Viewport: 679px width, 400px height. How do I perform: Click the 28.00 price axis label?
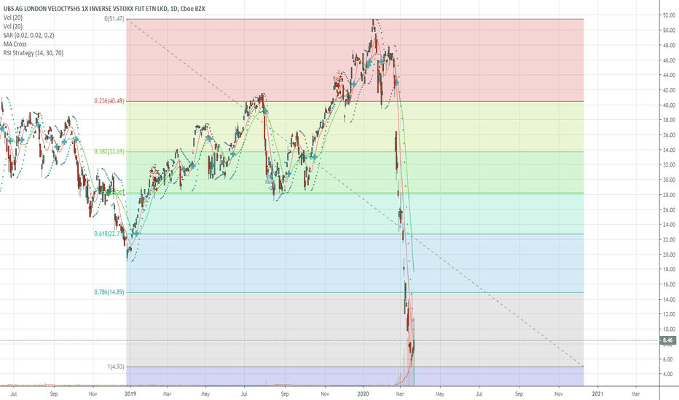(669, 195)
